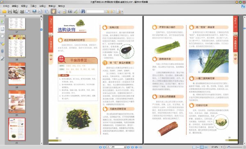Go to the first page button
This screenshot has width=246, height=149.
click(x=100, y=147)
